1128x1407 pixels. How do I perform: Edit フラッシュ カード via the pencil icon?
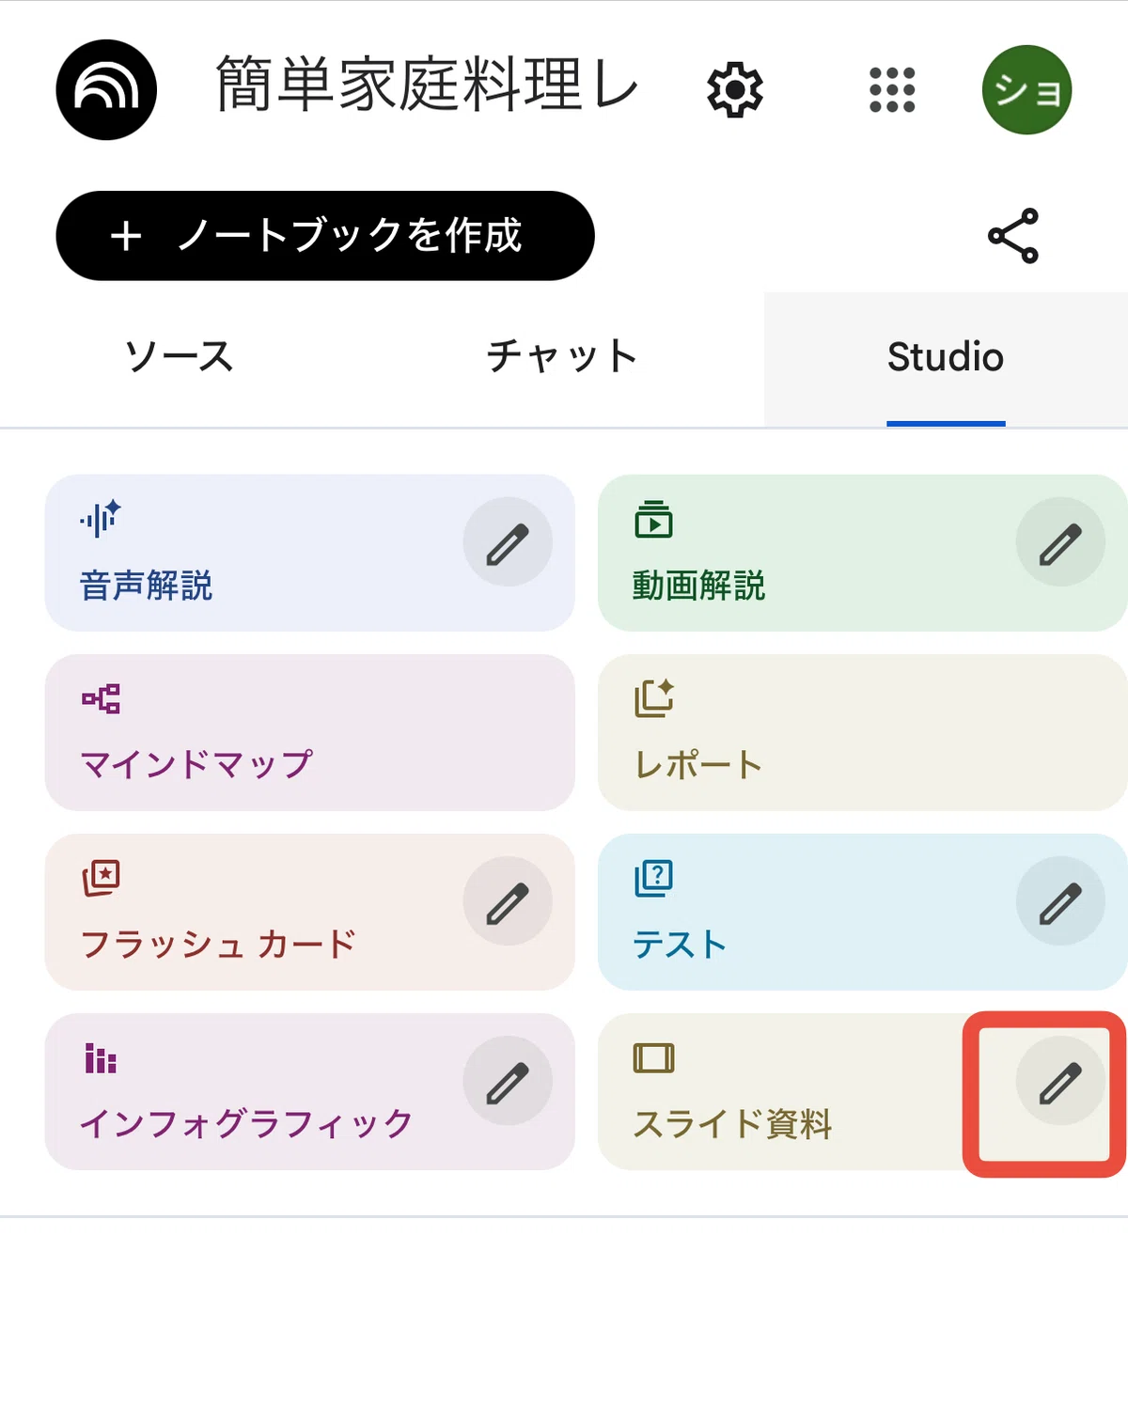pos(508,901)
